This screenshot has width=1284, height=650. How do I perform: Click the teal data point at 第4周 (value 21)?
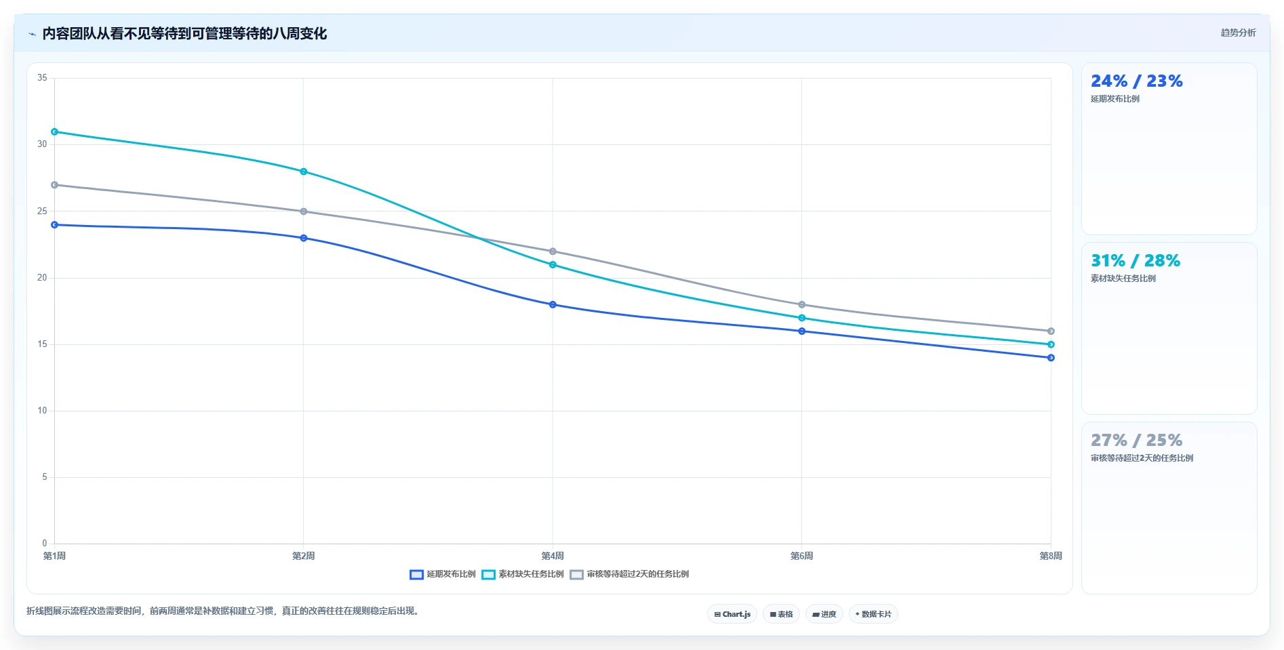(553, 265)
